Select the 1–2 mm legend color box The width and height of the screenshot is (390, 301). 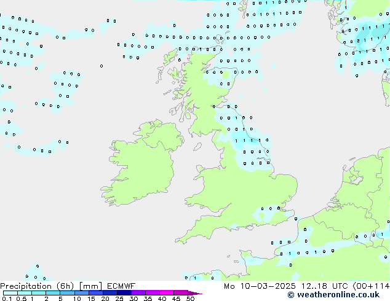pyautogui.click(x=39, y=293)
